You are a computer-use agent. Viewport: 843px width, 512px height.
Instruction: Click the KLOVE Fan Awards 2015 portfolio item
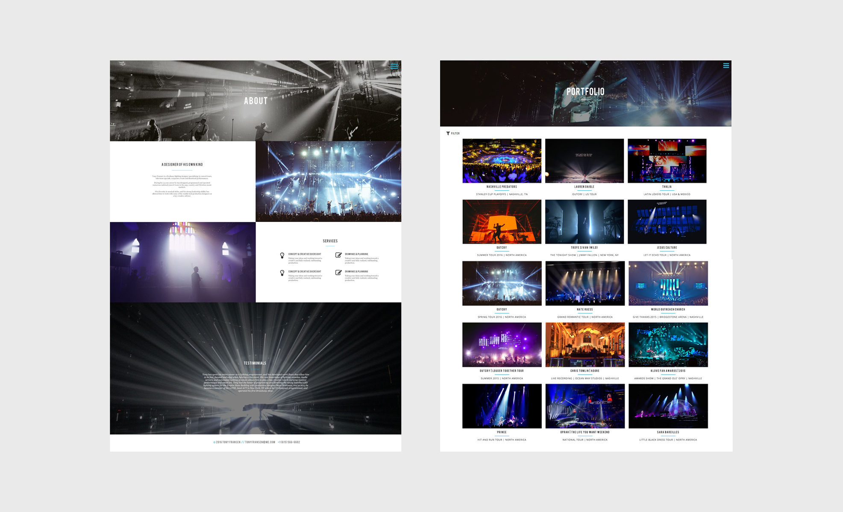(668, 344)
